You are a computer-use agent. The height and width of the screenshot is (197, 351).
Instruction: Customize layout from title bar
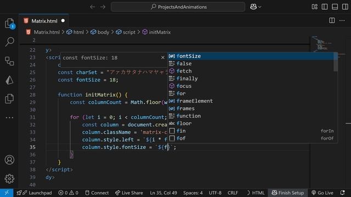314,7
